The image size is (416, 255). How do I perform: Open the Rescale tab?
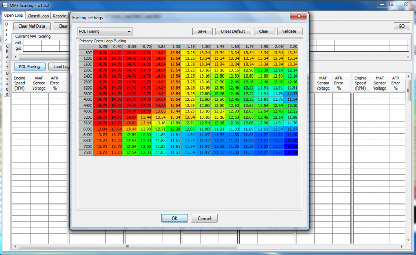pyautogui.click(x=59, y=16)
